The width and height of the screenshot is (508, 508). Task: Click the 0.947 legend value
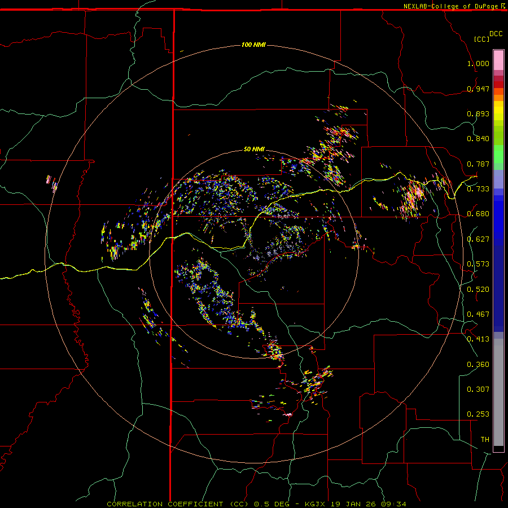coord(478,89)
